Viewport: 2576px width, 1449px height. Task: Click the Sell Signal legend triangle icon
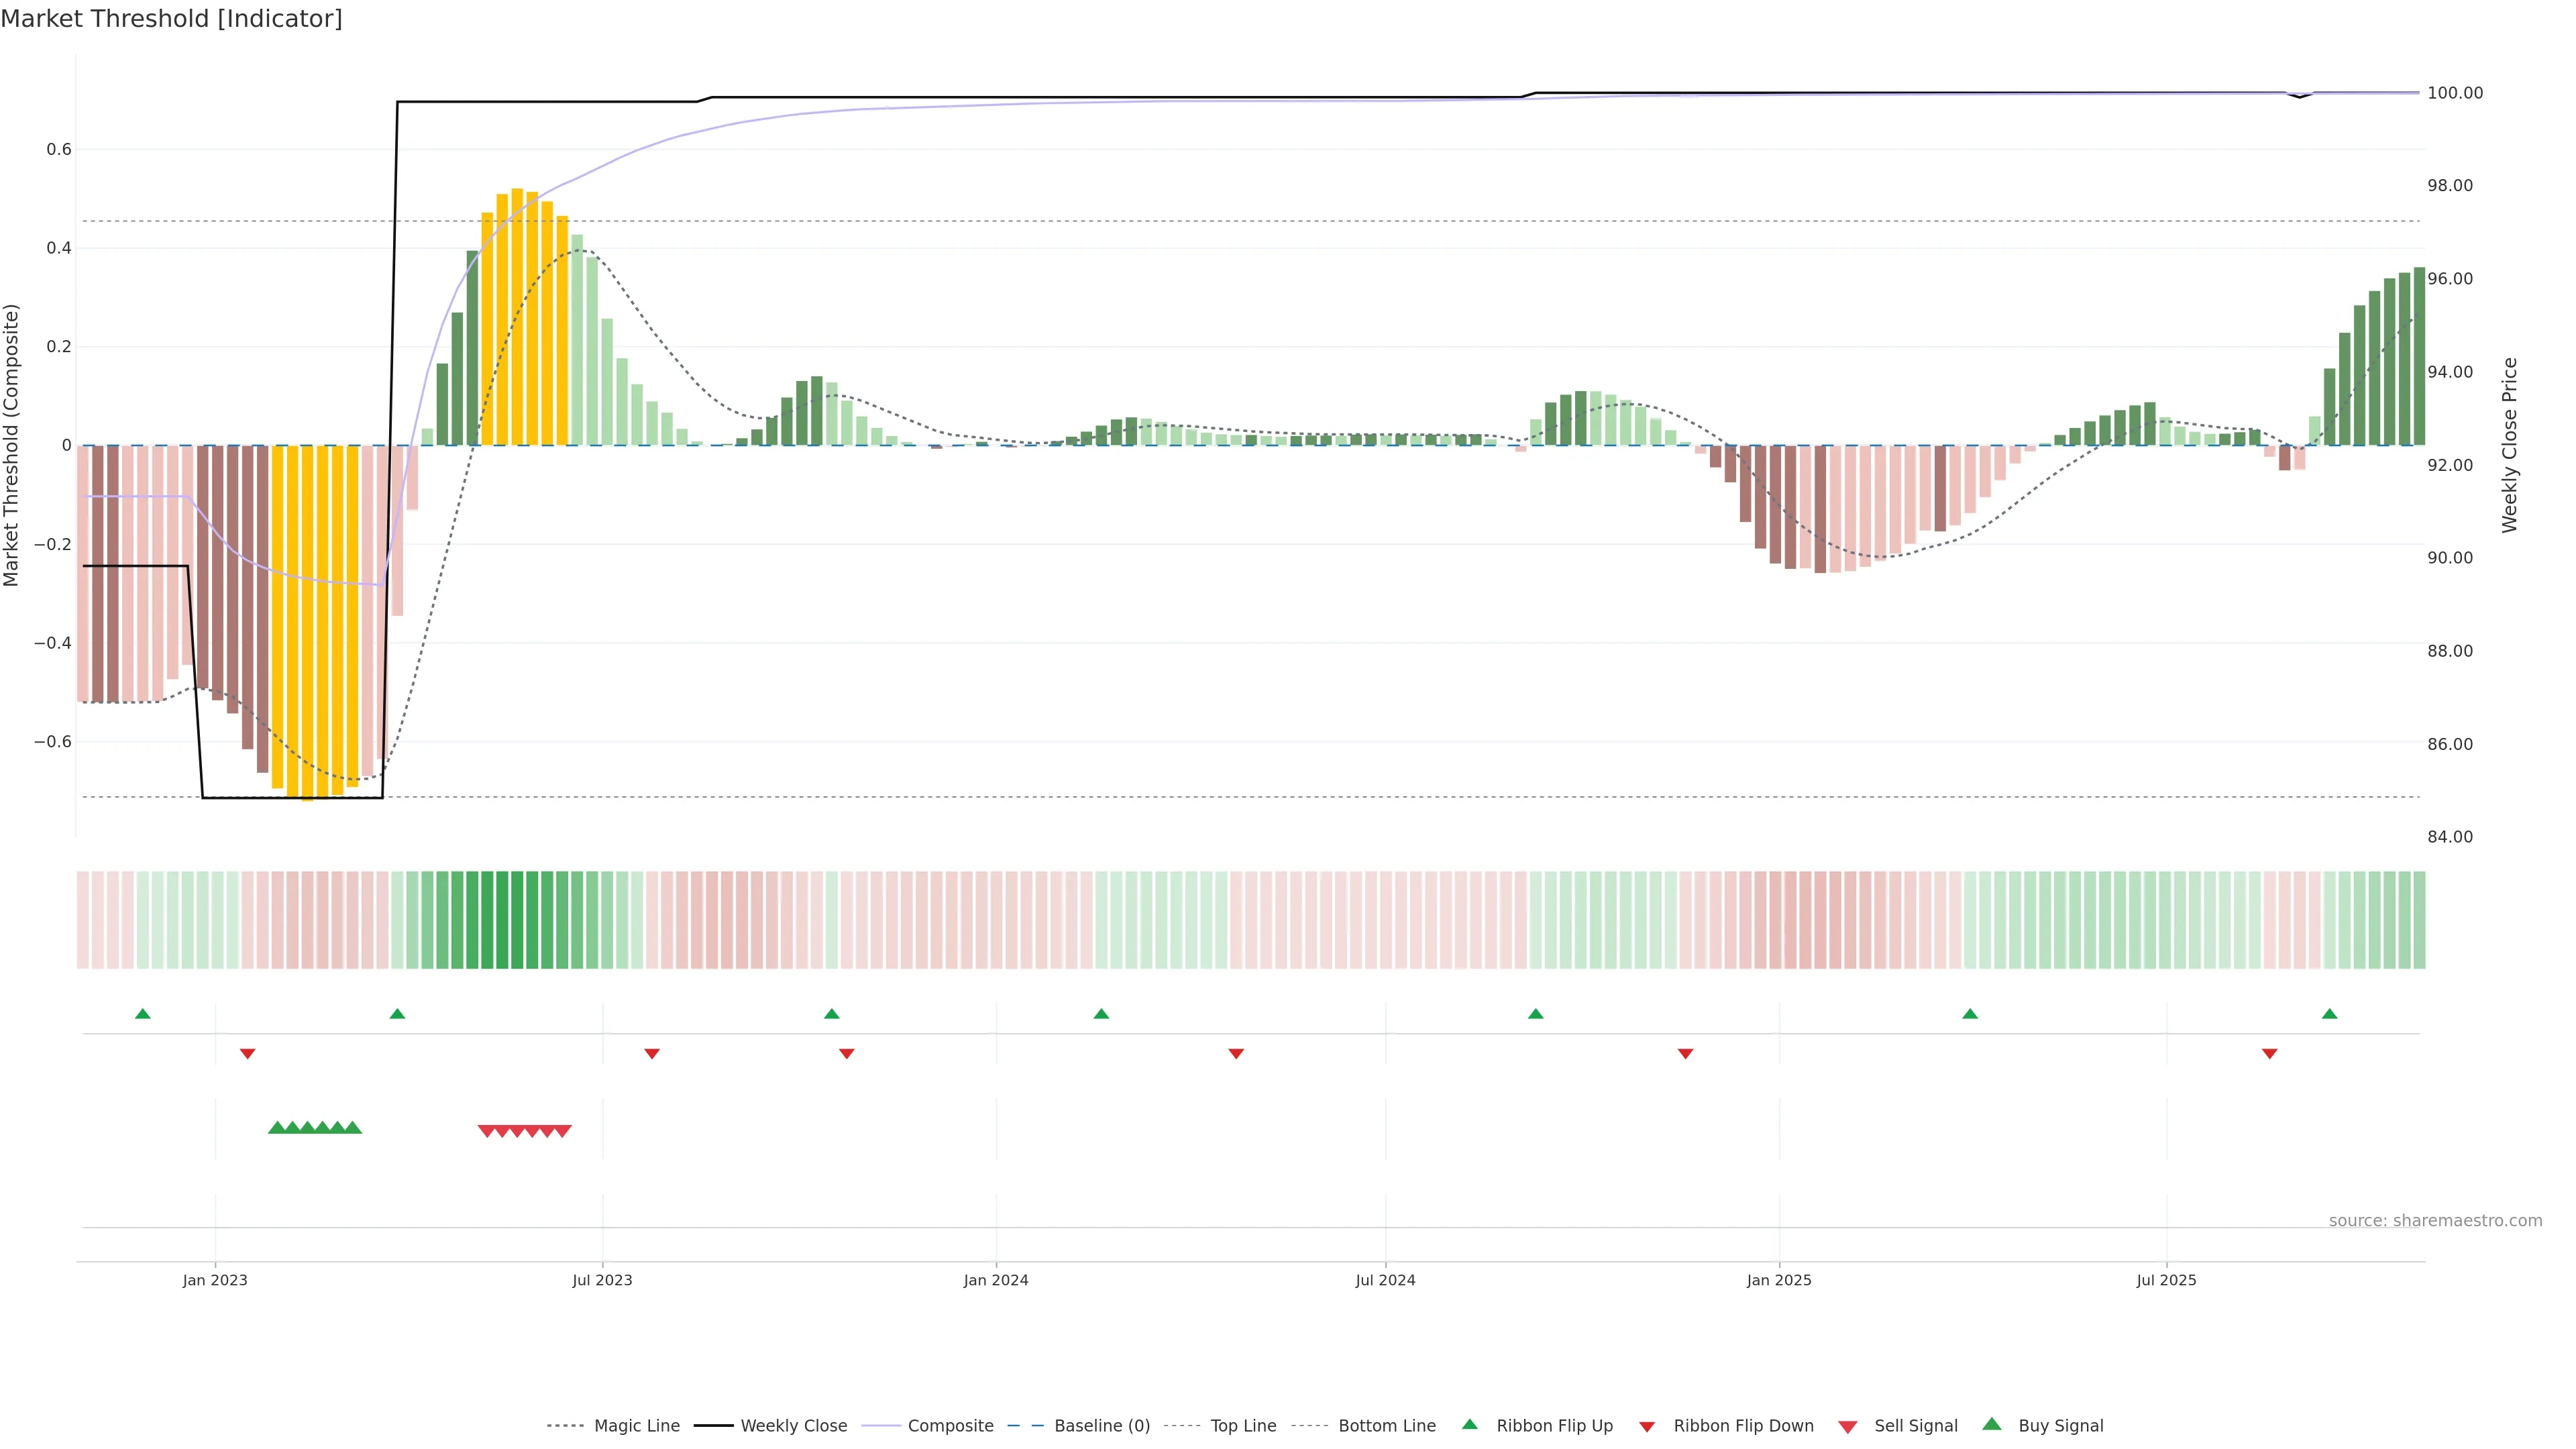[1848, 1427]
